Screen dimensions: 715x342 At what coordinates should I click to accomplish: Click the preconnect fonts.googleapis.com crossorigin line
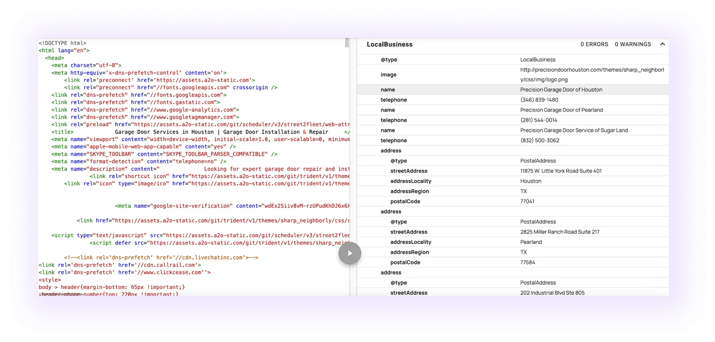tap(171, 87)
